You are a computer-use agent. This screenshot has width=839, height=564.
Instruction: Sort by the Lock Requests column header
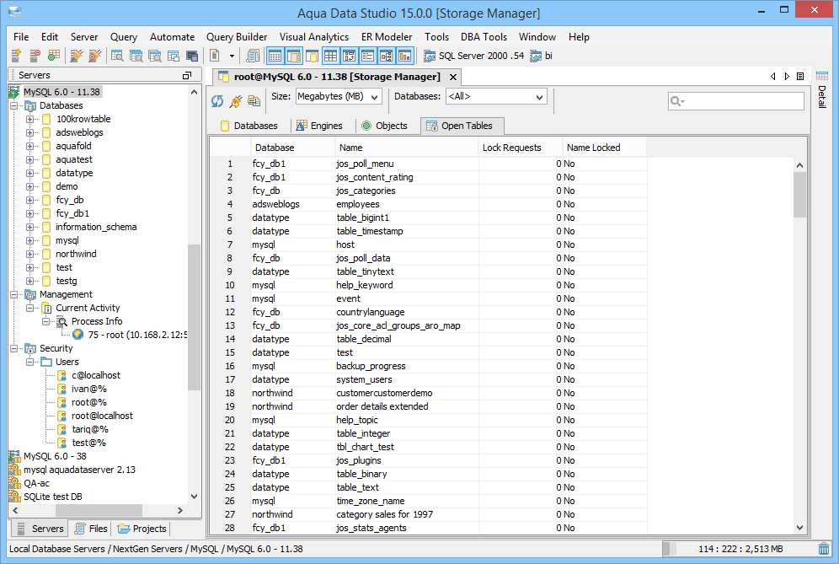pos(520,148)
